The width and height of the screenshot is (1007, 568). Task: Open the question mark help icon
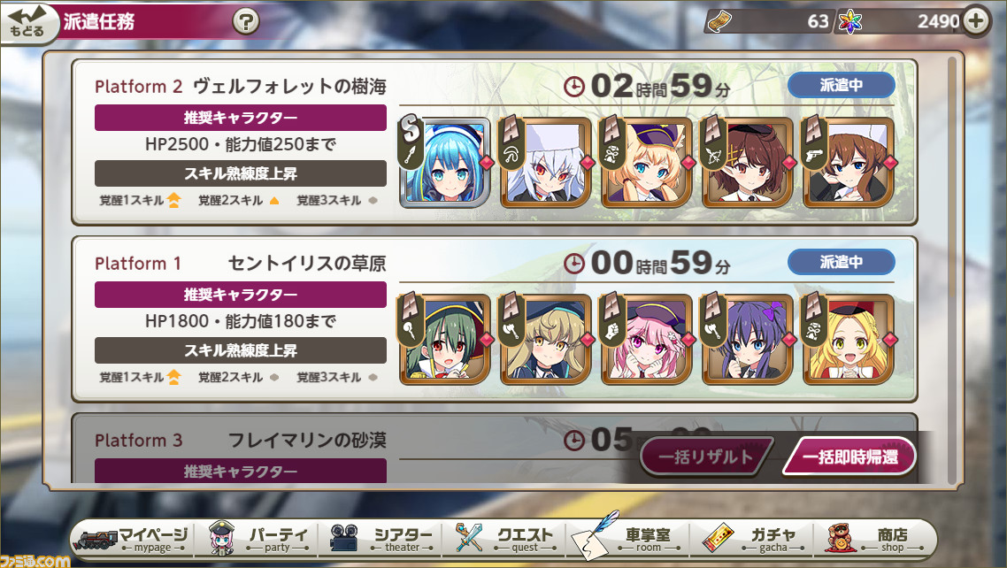tap(245, 22)
